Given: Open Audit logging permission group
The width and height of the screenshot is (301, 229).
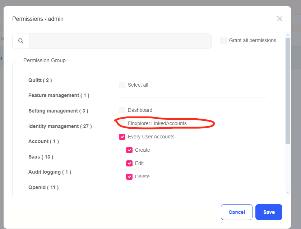Looking at the screenshot, I should (x=50, y=172).
